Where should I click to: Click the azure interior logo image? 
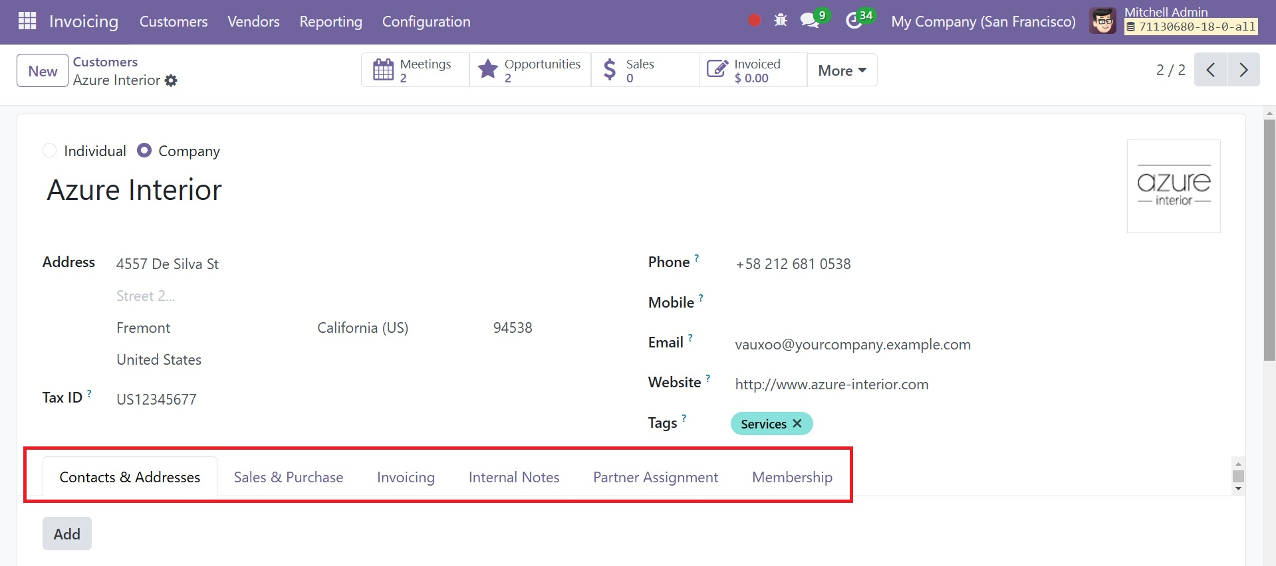1174,186
